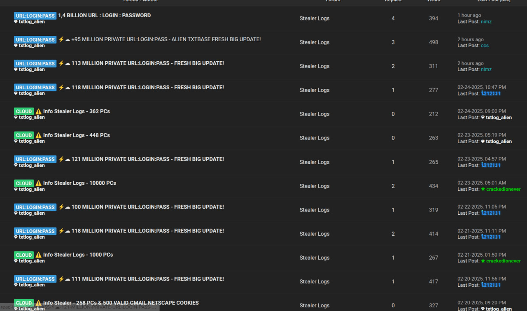The height and width of the screenshot is (311, 527).
Task: Click the CLOUD badge on 'Info Stealer Logs - 448 PCs'
Action: (23, 135)
